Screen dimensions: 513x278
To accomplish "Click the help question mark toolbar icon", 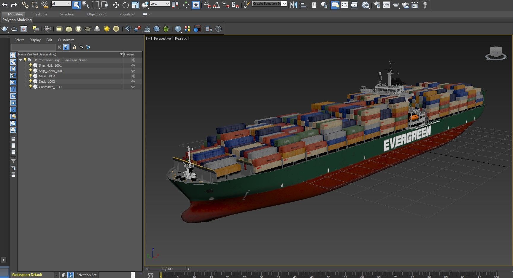I will click(x=218, y=29).
